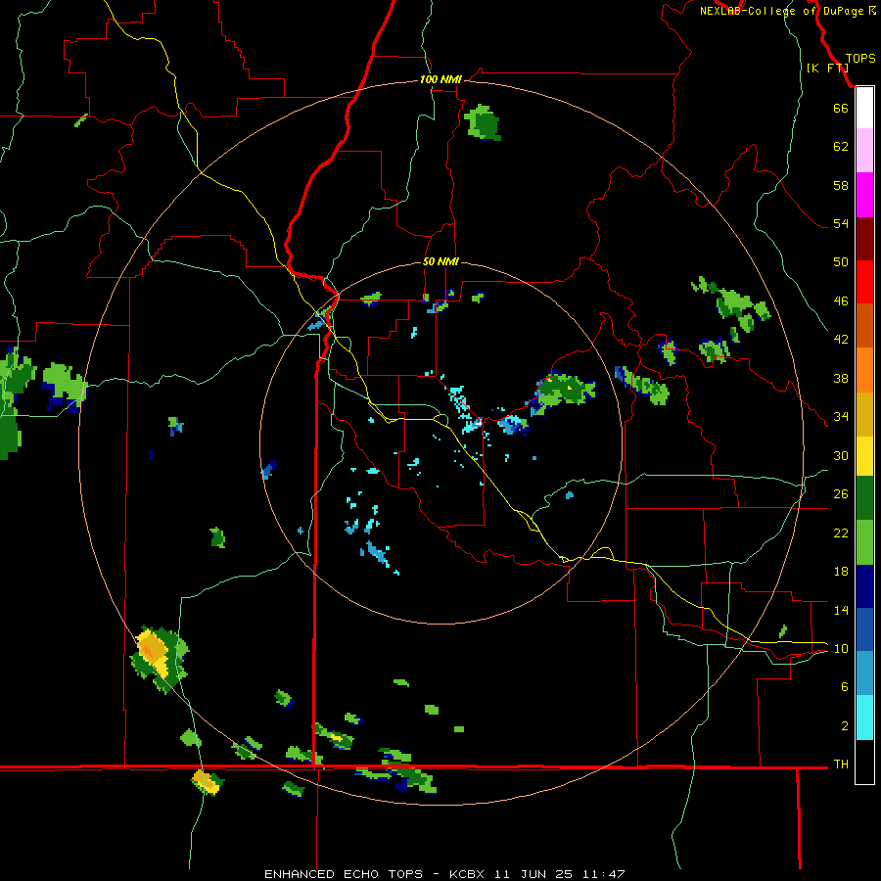Click the legend value "54"
Viewport: 881px width, 881px height.
(x=841, y=223)
